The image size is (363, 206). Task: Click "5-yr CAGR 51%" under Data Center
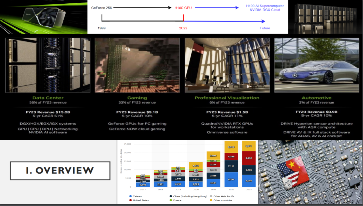(48, 116)
